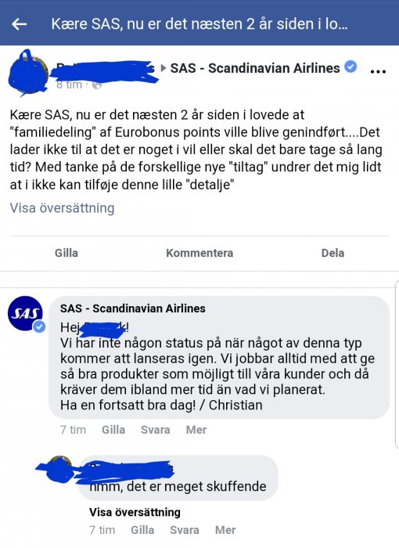This screenshot has width=399, height=548.
Task: Click 'Visa översättning' under the main post
Action: pos(62,208)
